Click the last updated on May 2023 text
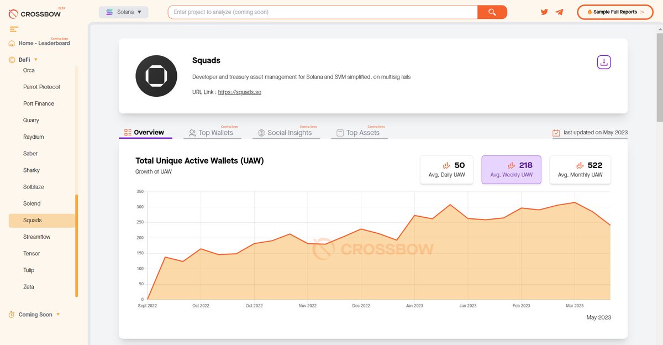The height and width of the screenshot is (345, 663). pyautogui.click(x=596, y=133)
